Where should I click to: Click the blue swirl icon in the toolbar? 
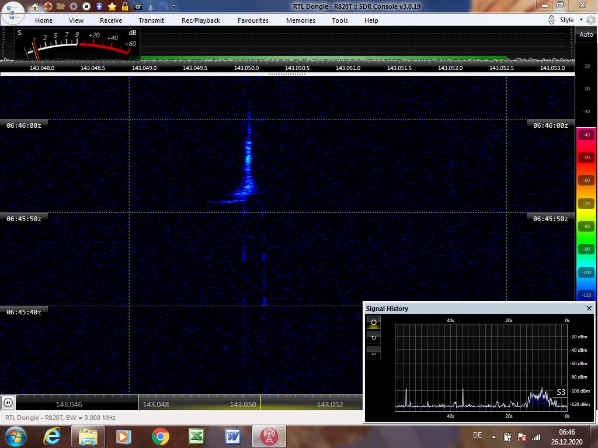click(x=164, y=6)
